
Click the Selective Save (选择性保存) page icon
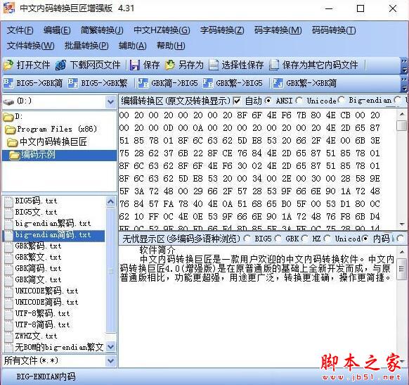pos(214,65)
